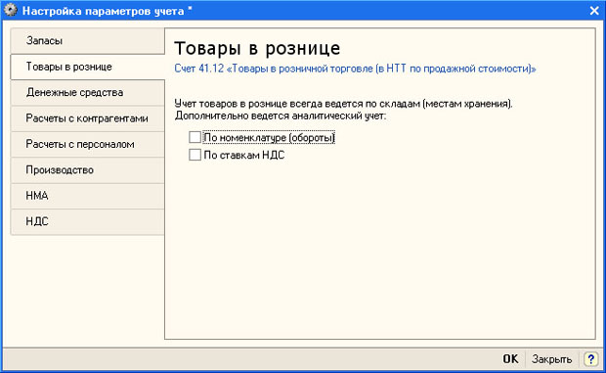Screen dimensions: 606x373
Task: Select the НМА tab
Action: tap(88, 196)
